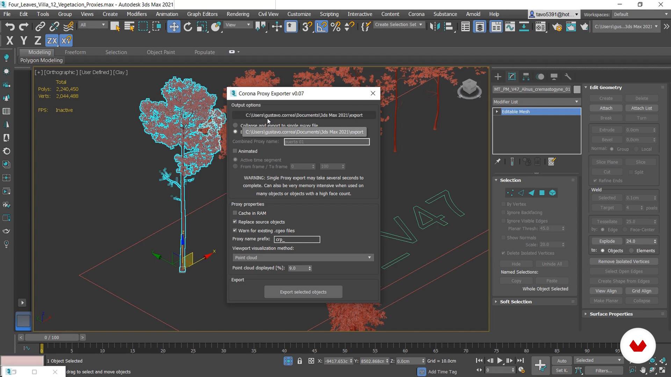Image resolution: width=671 pixels, height=377 pixels.
Task: Toggle Delete Isolated Vertices checkbox
Action: click(503, 253)
